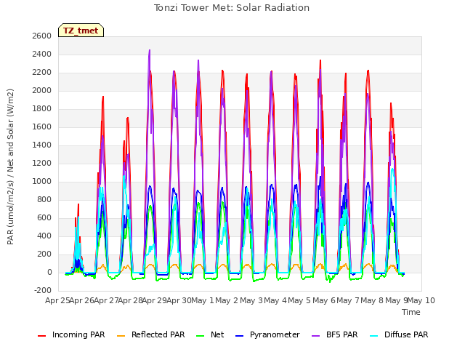Click the cyan Diffuse PAR legend swatch
465x349 pixels.
click(374, 335)
